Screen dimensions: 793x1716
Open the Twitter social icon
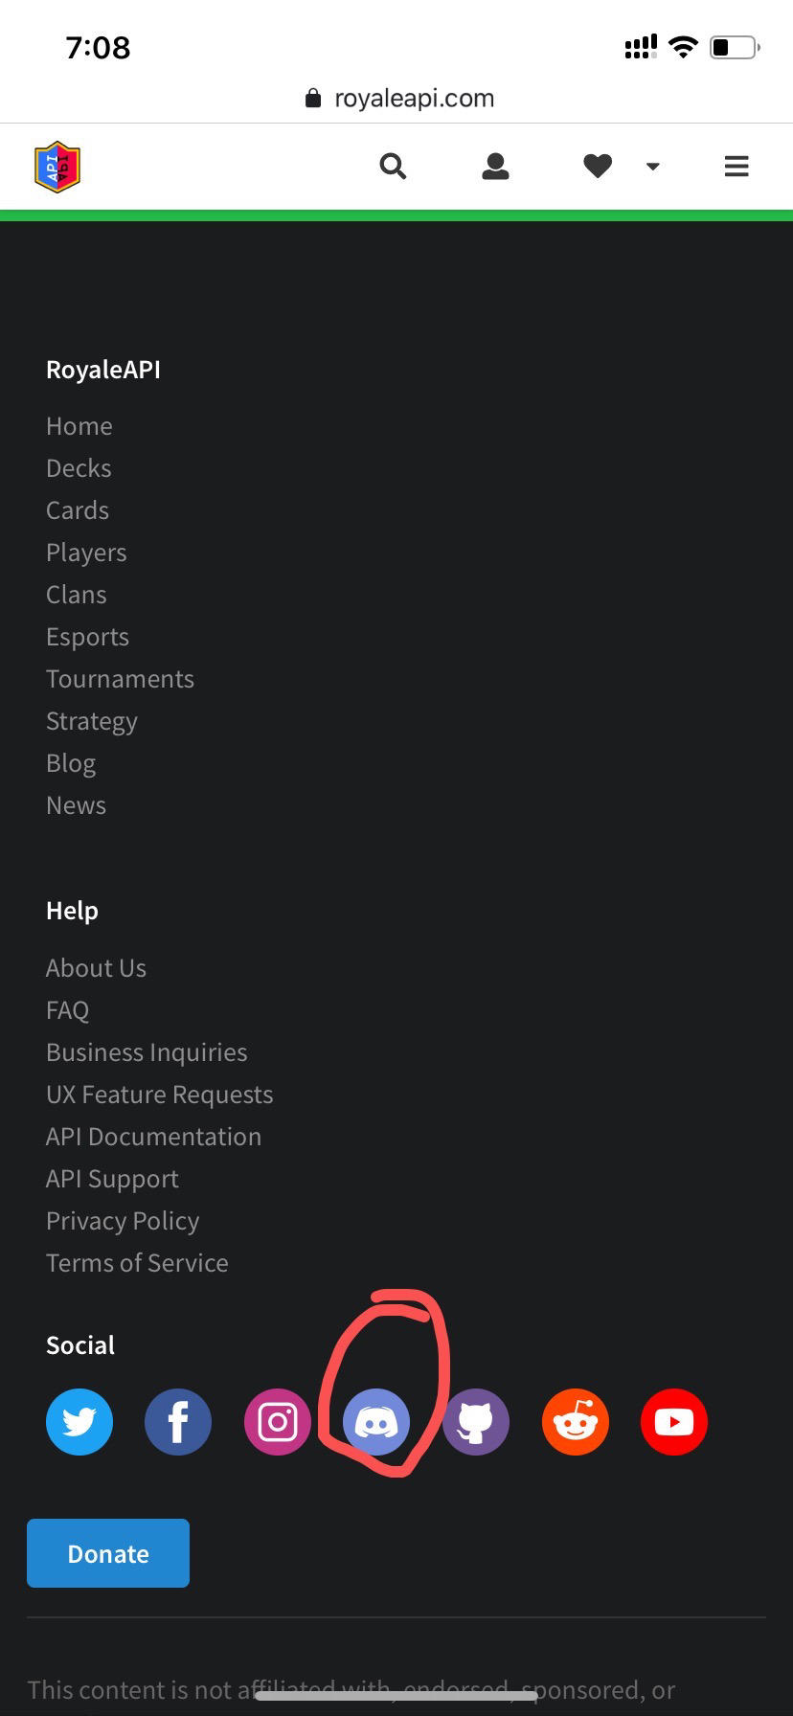79,1422
